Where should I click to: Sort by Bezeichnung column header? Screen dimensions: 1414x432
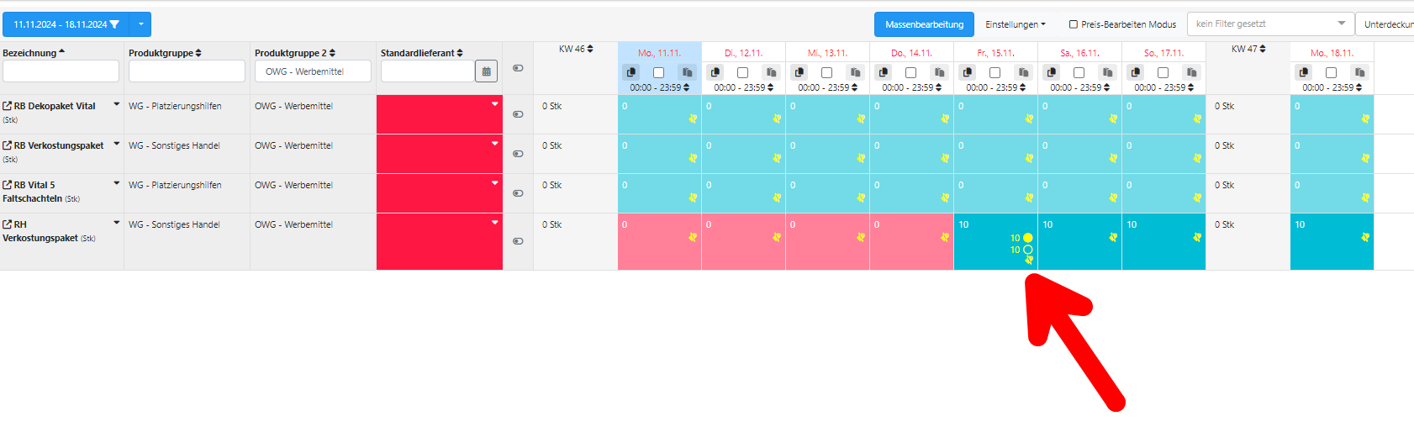pyautogui.click(x=34, y=53)
